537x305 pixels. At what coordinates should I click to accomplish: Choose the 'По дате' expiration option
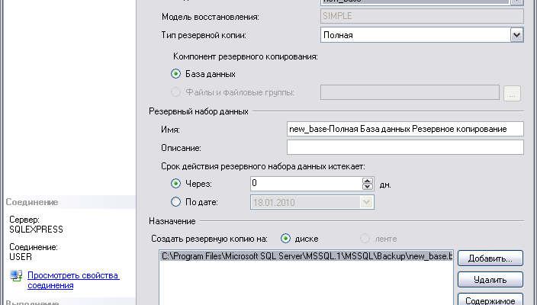tap(176, 201)
